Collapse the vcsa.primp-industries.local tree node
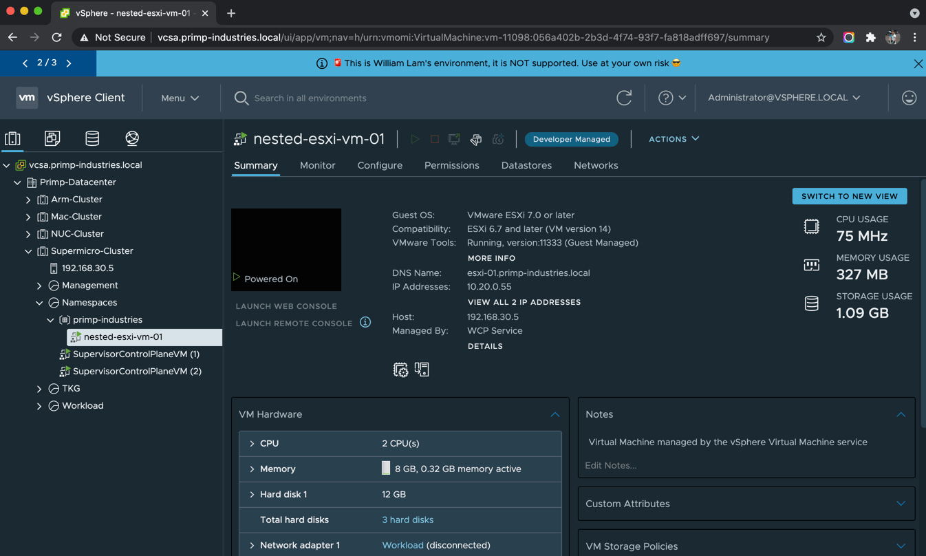The width and height of the screenshot is (926, 556). pyautogui.click(x=6, y=165)
